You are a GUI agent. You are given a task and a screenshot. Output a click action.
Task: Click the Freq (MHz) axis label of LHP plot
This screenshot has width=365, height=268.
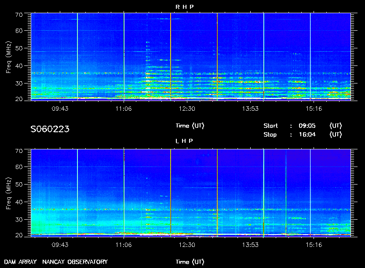8,194
